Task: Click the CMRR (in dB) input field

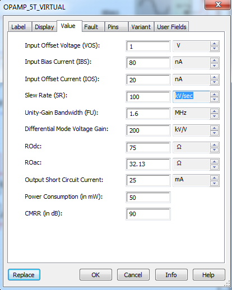Action: click(x=148, y=214)
